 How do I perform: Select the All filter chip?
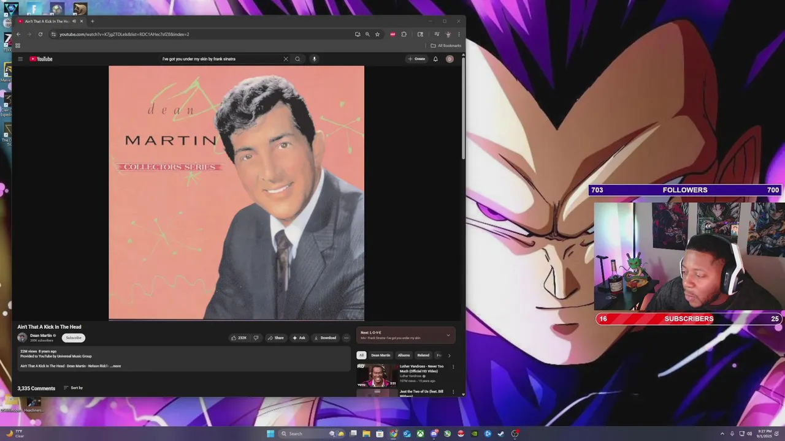[361, 355]
